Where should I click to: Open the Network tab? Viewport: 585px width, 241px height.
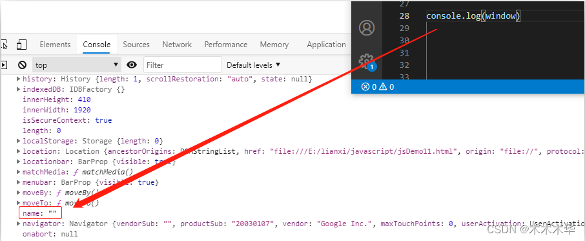177,45
